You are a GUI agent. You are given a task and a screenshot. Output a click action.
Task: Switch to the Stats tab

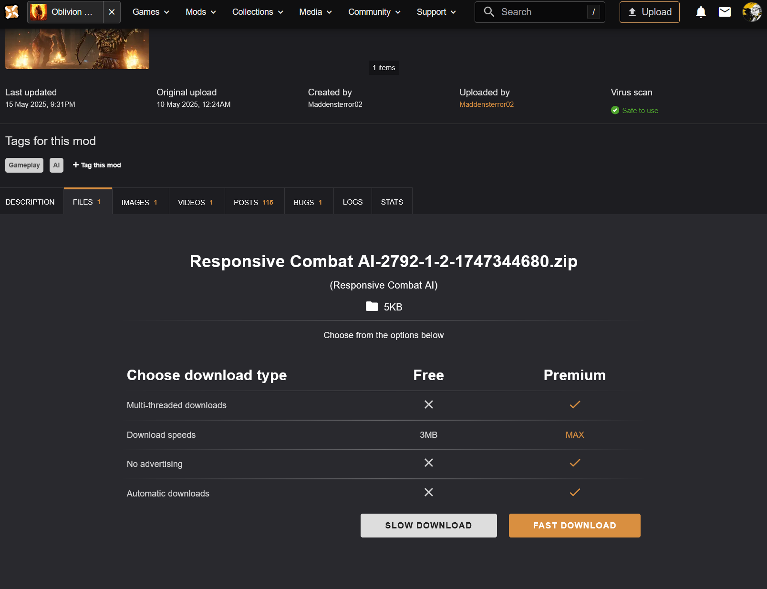click(x=392, y=202)
